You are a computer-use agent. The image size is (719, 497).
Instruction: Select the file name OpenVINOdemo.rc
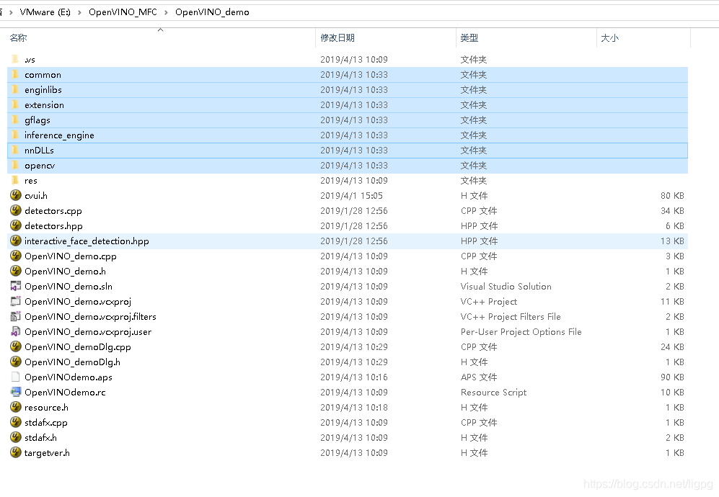tap(65, 392)
